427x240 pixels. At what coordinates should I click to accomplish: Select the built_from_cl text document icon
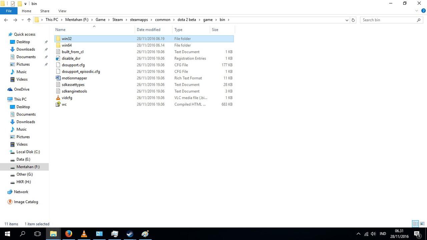pyautogui.click(x=58, y=52)
